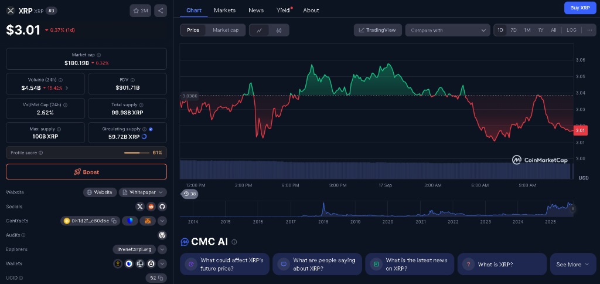Select the 'What is XRP?' AI prompt
The image size is (600, 284).
click(x=502, y=264)
